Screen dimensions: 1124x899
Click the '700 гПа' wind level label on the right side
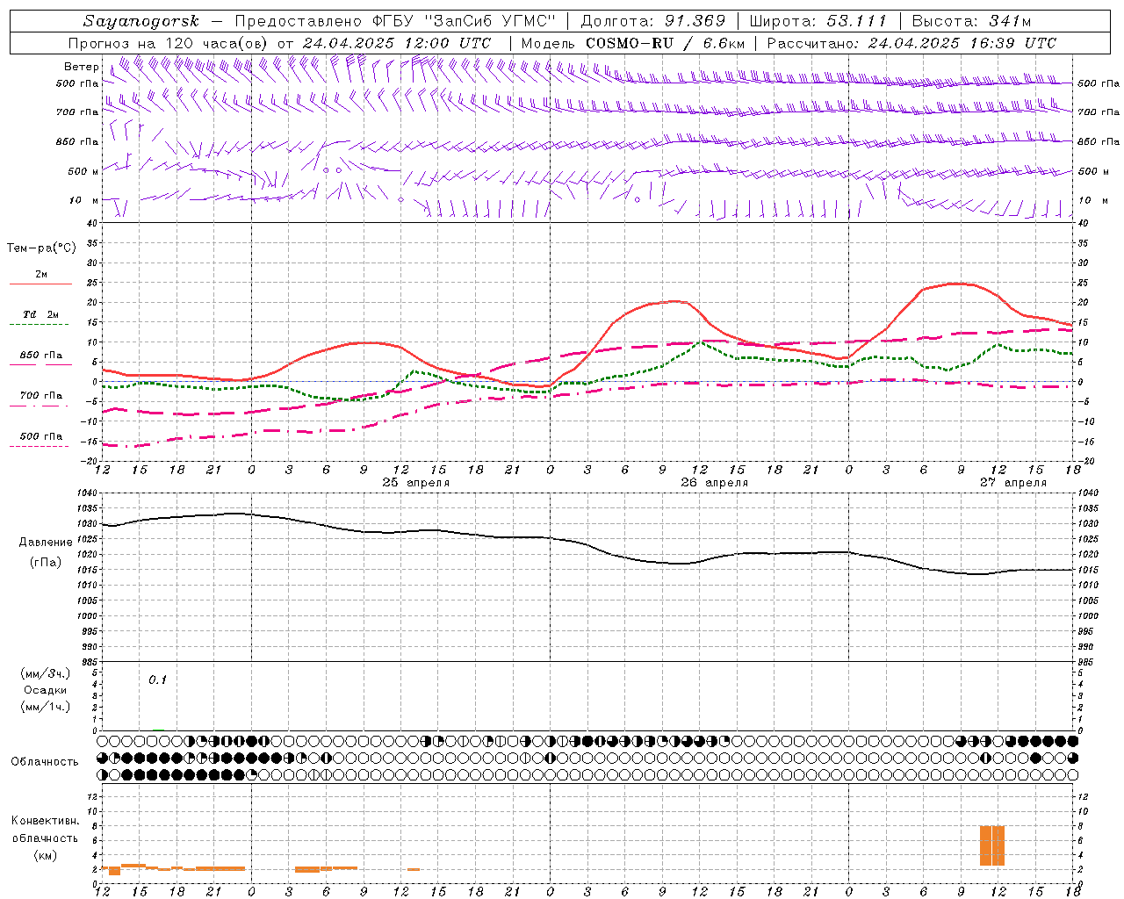click(1099, 112)
